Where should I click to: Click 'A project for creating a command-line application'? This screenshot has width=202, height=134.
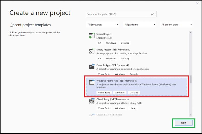click(x=122, y=69)
